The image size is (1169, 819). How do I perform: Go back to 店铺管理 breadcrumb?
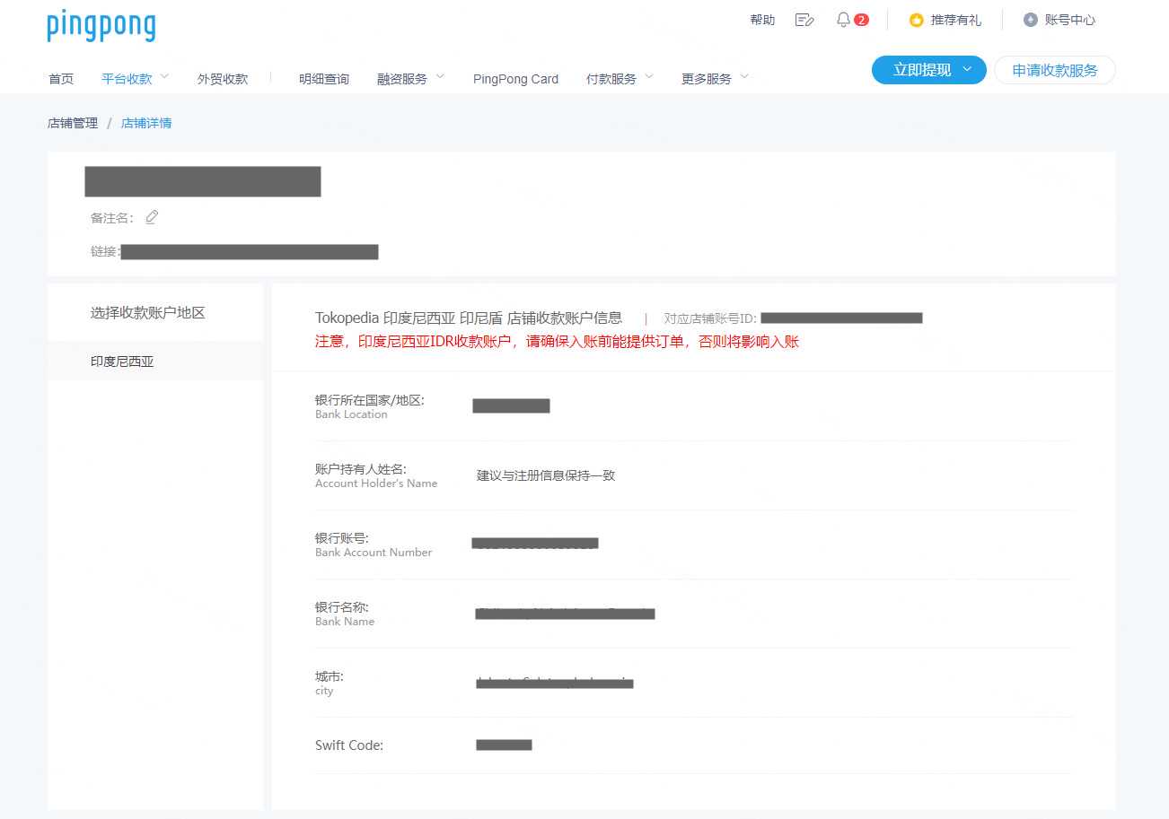(x=73, y=123)
